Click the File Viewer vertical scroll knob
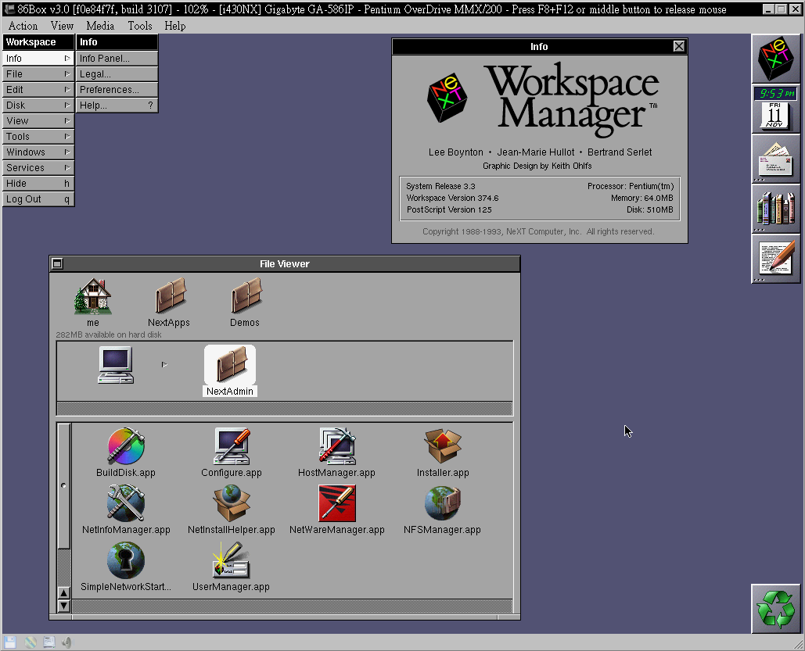 tap(63, 486)
